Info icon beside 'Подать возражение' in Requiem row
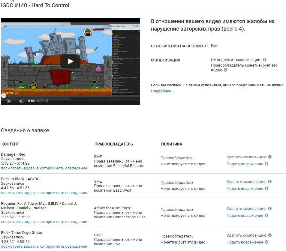 pyautogui.click(x=266, y=215)
